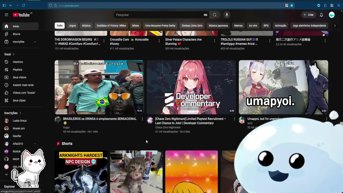Open Histórico in the sidebar
The width and height of the screenshot is (343, 193).
coord(20,62)
